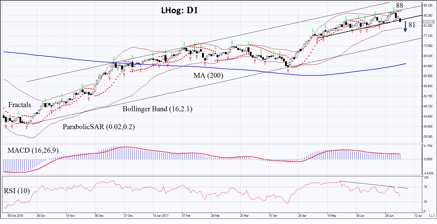Select the Fractals indicator label
Screen dimensions: 437x224
(19, 105)
